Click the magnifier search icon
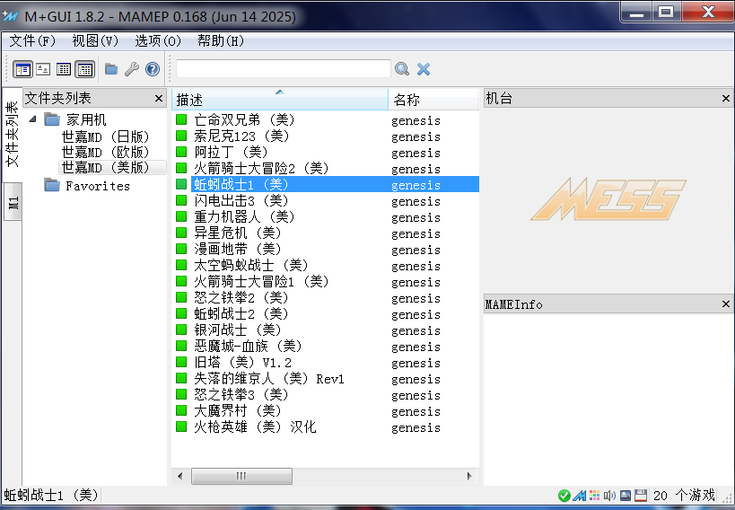The width and height of the screenshot is (735, 510). coord(402,69)
